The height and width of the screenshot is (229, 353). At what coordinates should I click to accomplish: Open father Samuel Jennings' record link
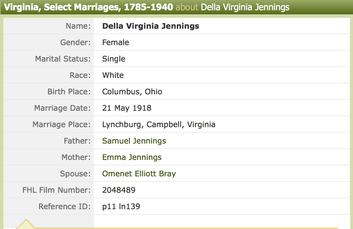(x=134, y=141)
